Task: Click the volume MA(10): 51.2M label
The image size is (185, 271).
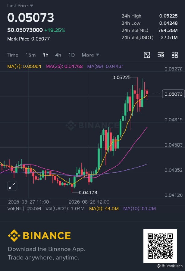Action: tap(140, 209)
